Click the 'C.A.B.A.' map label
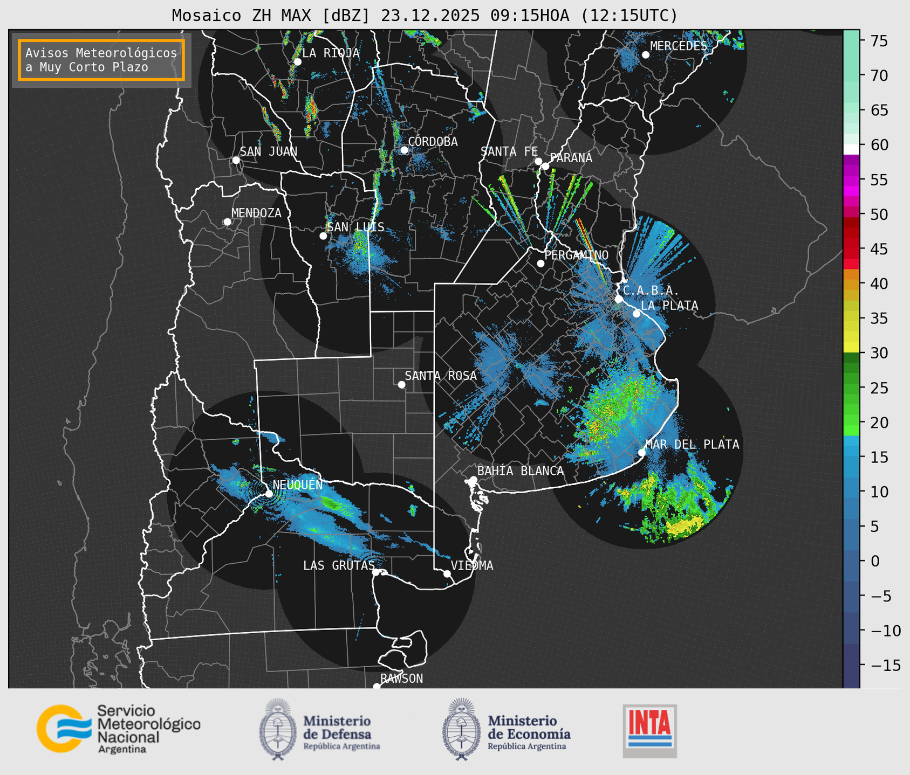This screenshot has width=910, height=775. pyautogui.click(x=651, y=290)
